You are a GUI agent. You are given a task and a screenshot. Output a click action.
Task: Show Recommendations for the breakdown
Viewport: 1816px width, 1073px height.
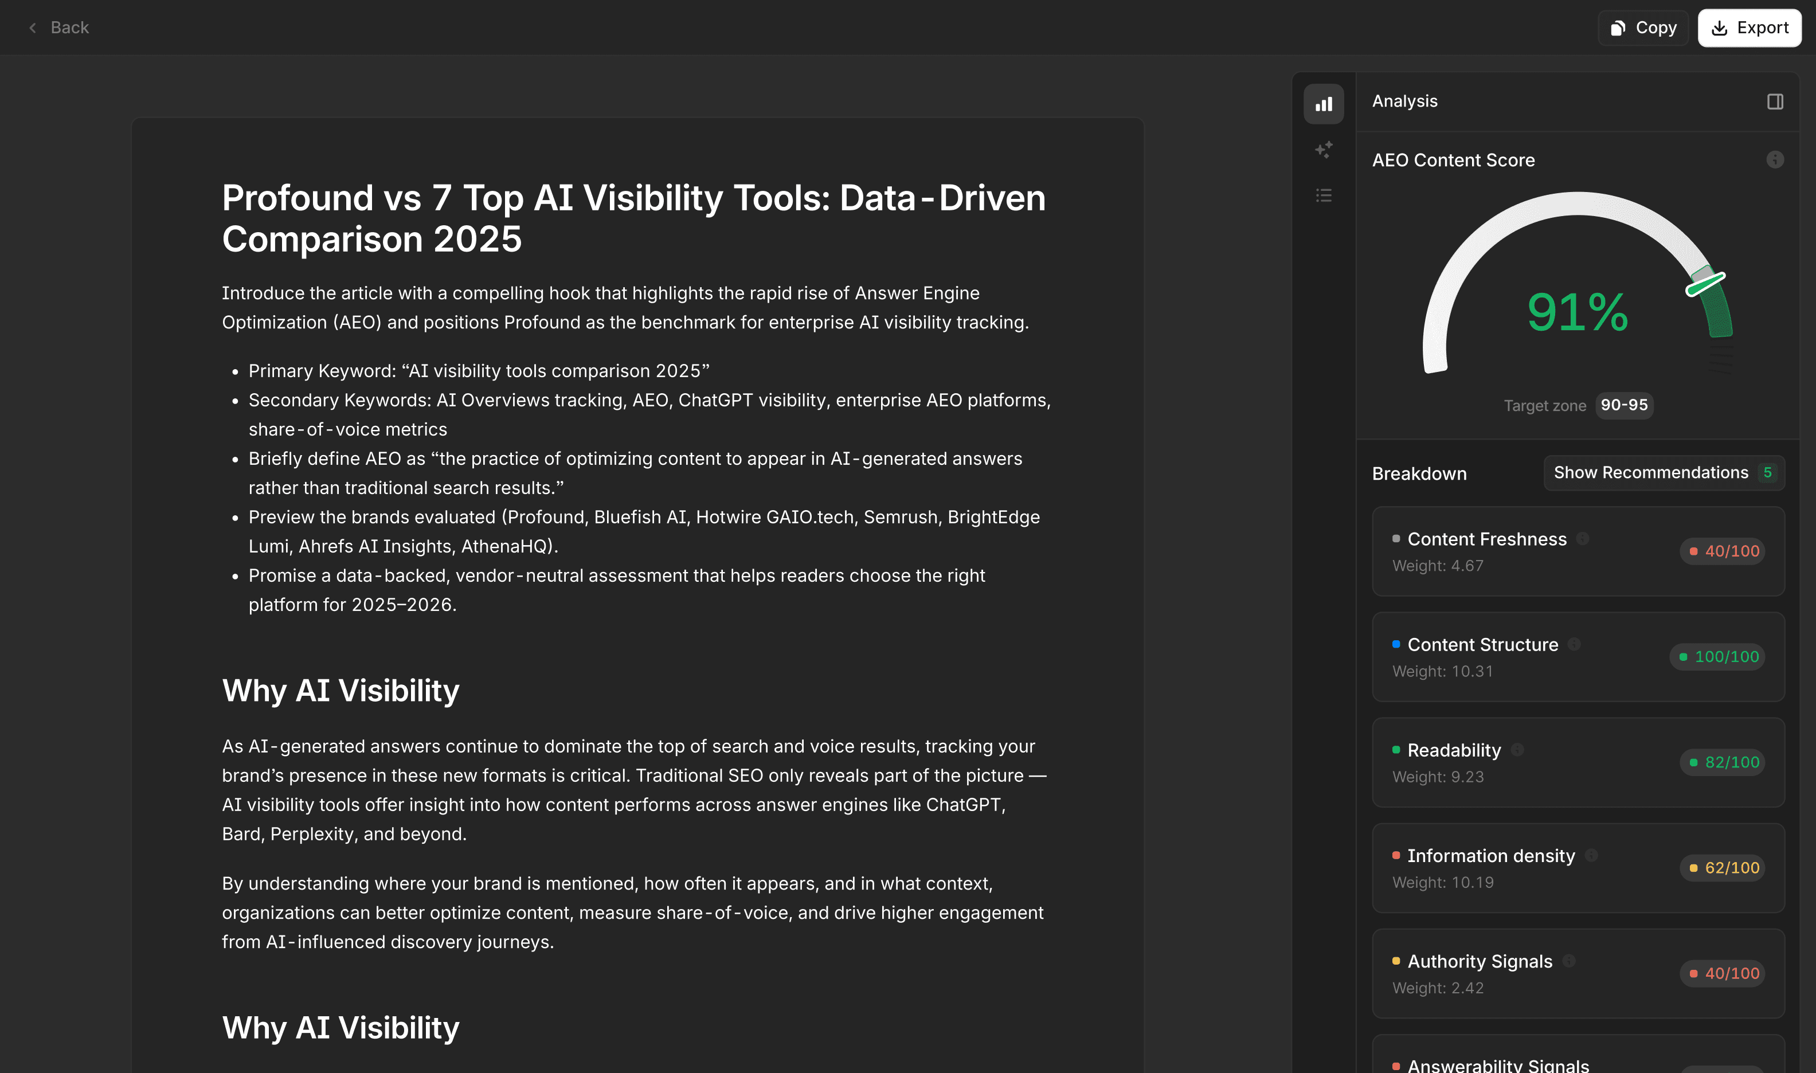point(1664,473)
